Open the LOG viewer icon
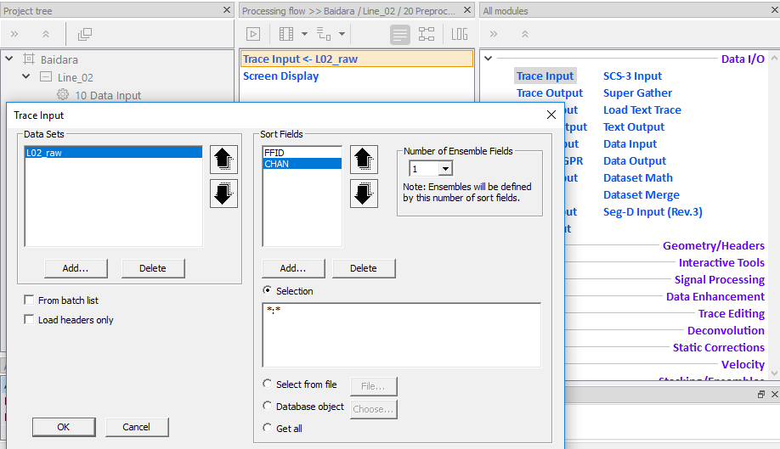This screenshot has width=780, height=449. 459,34
